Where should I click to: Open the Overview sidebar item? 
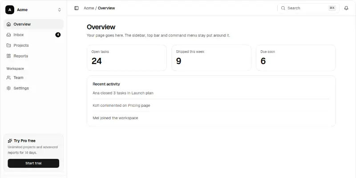(34, 24)
